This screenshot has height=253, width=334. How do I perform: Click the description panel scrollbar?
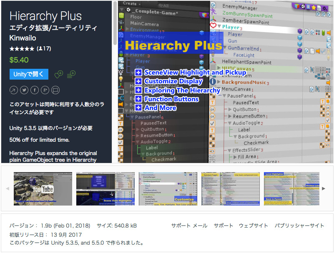(x=115, y=23)
